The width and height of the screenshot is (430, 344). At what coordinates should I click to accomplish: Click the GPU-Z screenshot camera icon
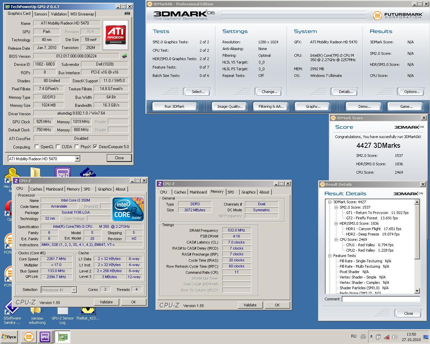(x=127, y=13)
